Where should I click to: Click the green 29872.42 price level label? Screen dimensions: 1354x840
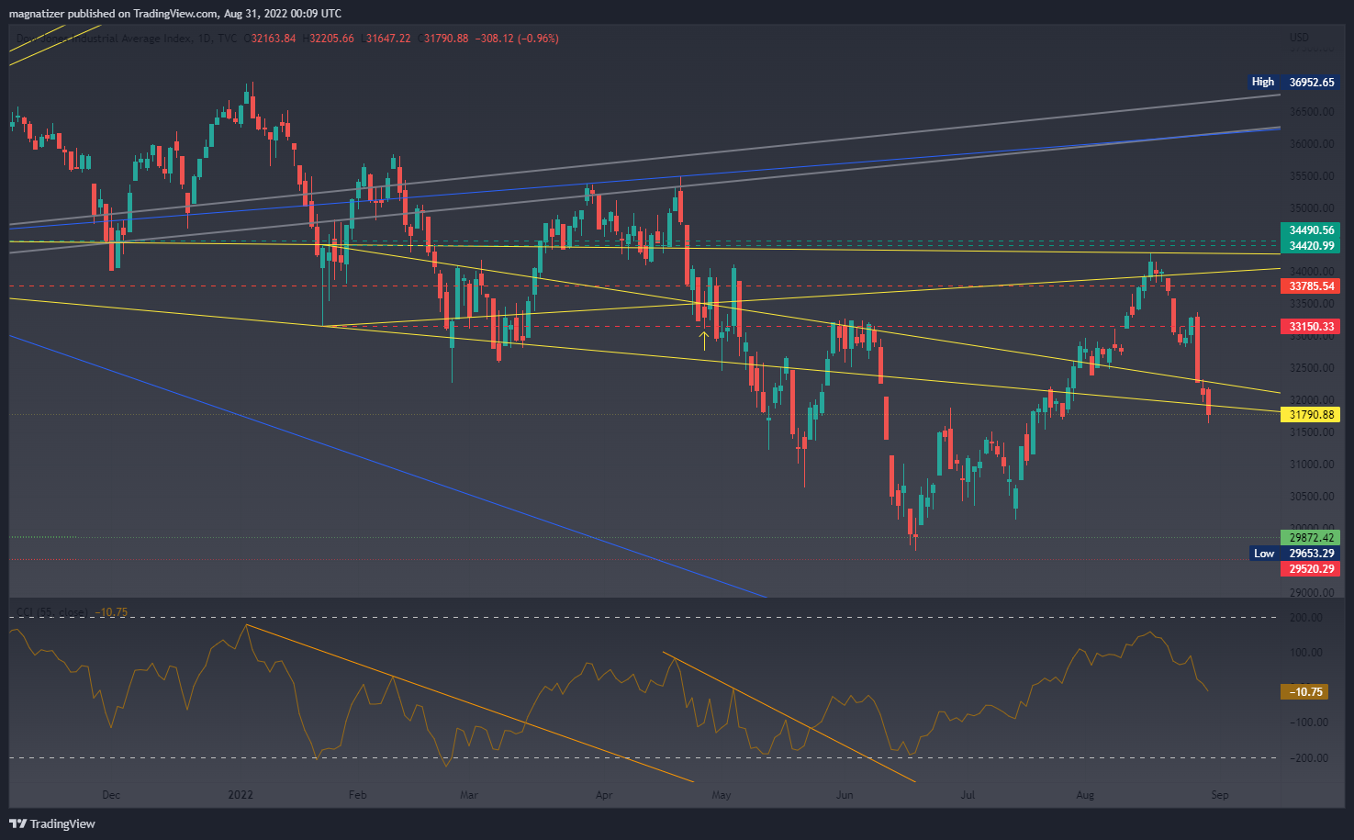click(1310, 538)
